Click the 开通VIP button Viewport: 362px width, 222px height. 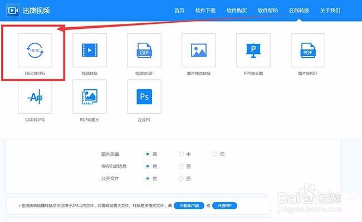pos(224,206)
